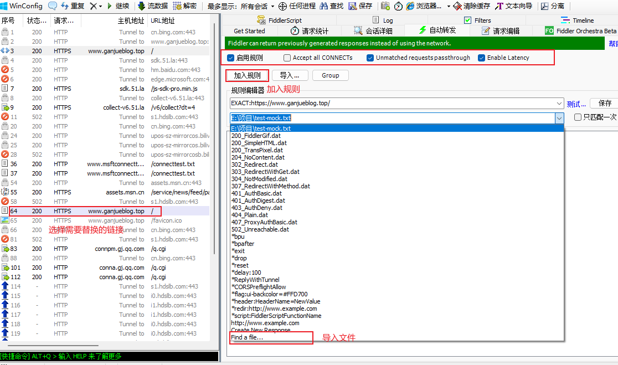618x365 pixels.
Task: Click the red blocked icon of session 5
Action: [x=5, y=70]
